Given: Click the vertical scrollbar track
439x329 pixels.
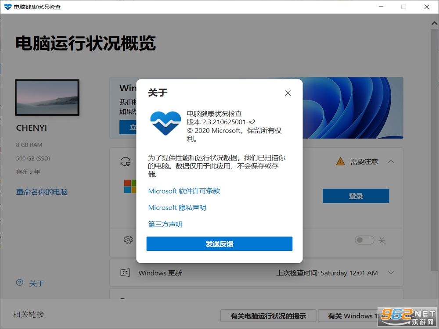Looking at the screenshot, I should point(434,150).
